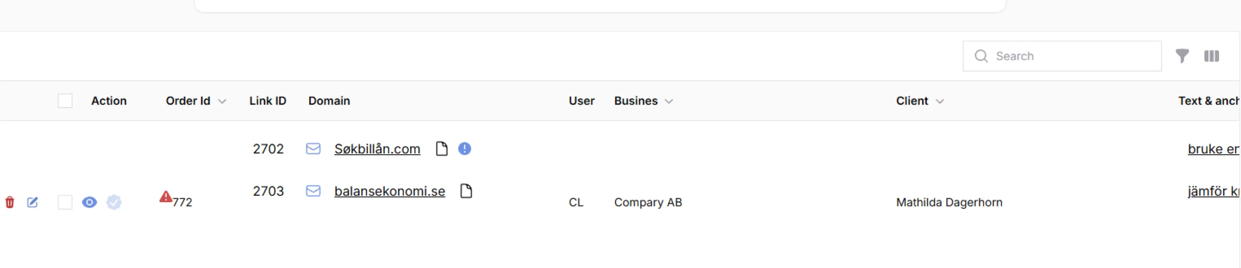
Task: Click the red warning triangle beside 772
Action: click(166, 197)
